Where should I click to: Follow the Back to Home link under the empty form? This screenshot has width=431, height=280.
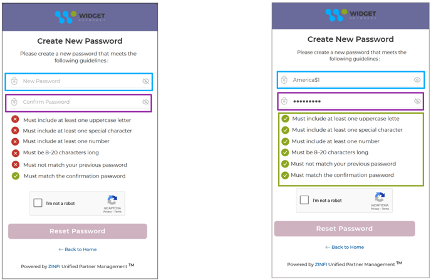tap(78, 249)
